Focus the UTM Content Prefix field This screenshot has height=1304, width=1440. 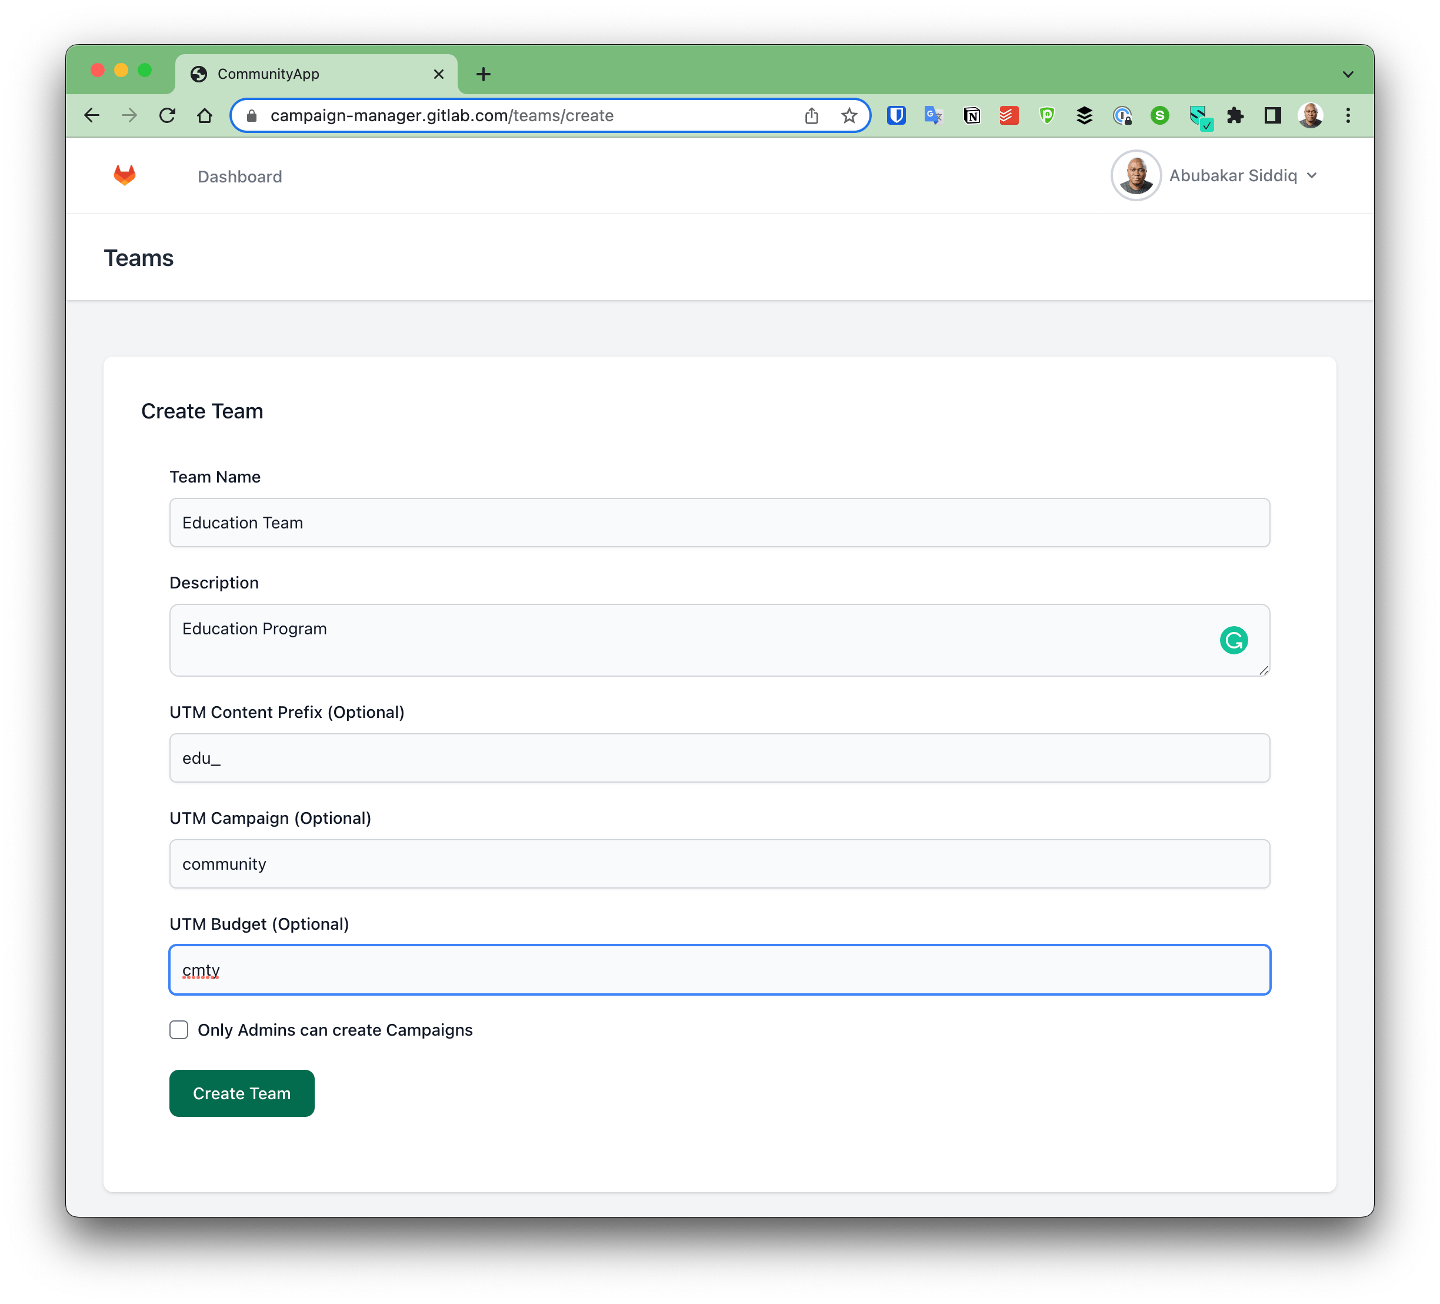click(719, 757)
